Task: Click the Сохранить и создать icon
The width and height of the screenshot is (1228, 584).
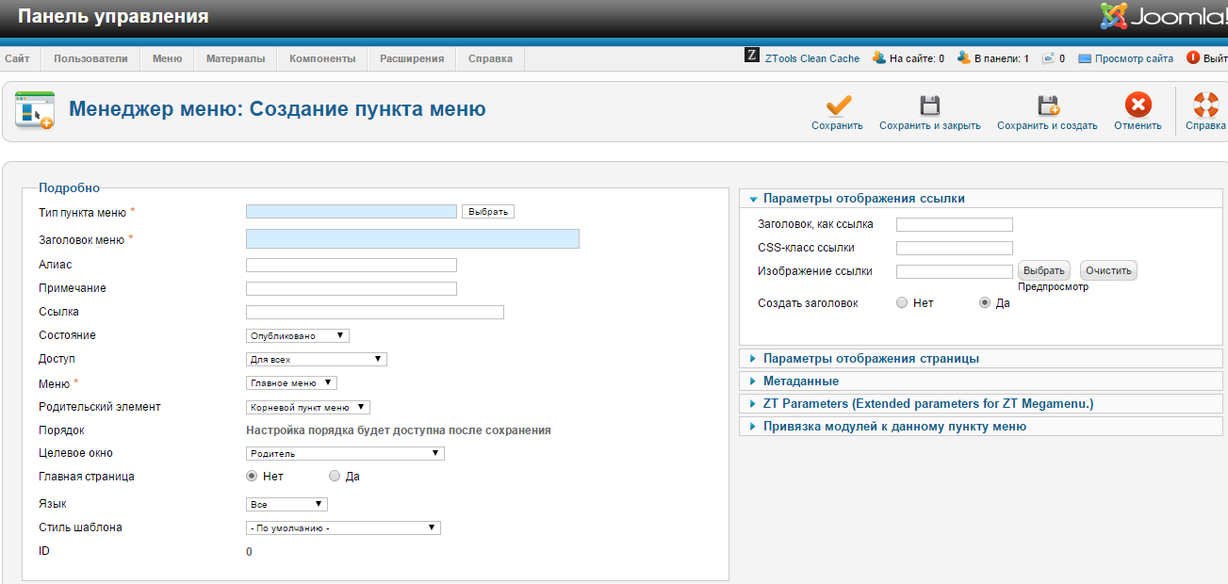Action: click(x=1048, y=105)
